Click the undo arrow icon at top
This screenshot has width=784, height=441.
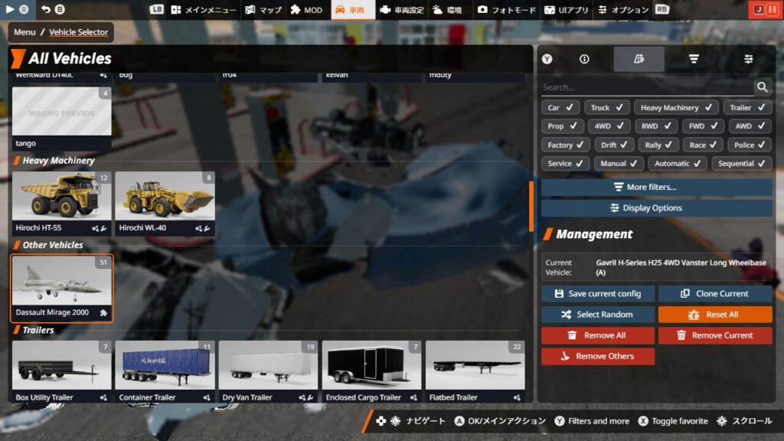[x=46, y=9]
